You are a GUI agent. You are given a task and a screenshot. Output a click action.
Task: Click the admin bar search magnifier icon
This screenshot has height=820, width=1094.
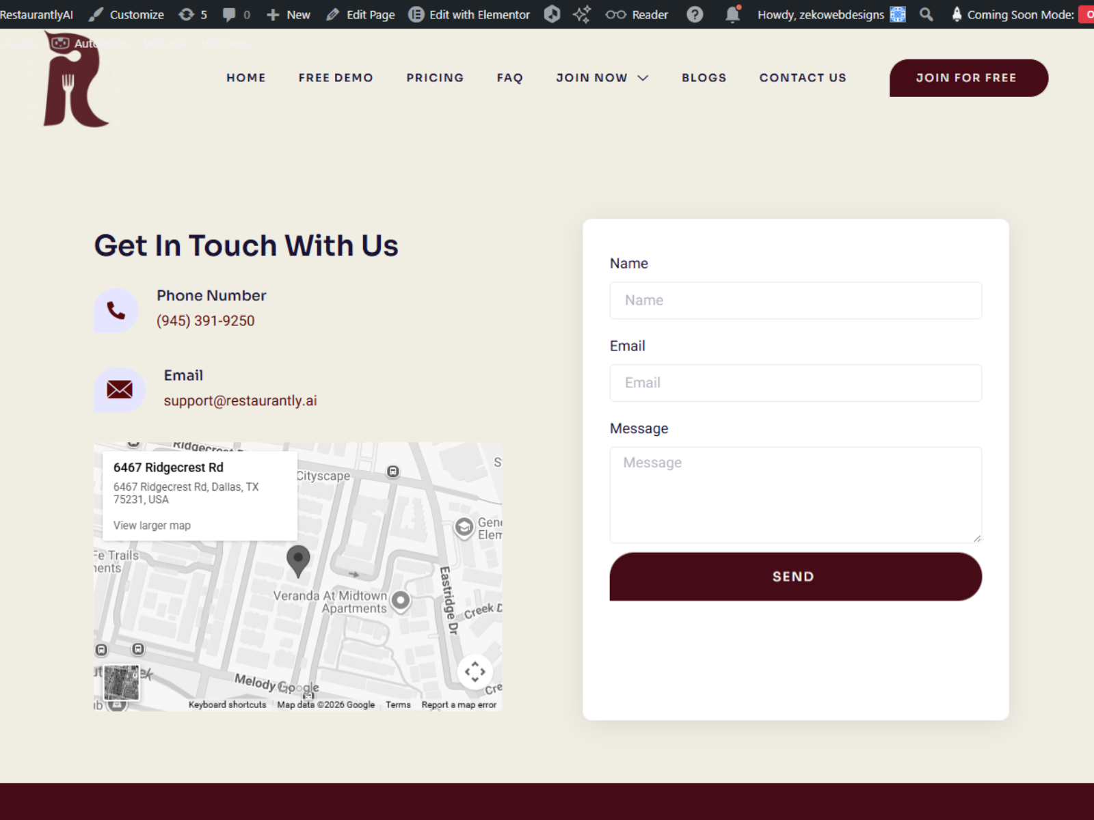926,14
